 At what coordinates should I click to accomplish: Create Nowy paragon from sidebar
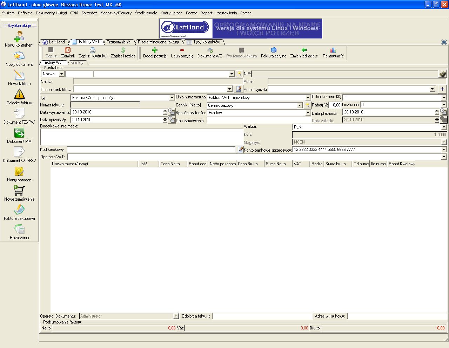click(x=19, y=171)
